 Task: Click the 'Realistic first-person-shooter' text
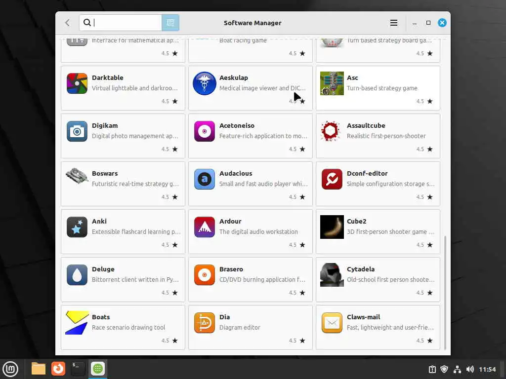[386, 136]
